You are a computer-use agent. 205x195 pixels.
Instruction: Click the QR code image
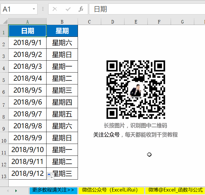[136, 90]
